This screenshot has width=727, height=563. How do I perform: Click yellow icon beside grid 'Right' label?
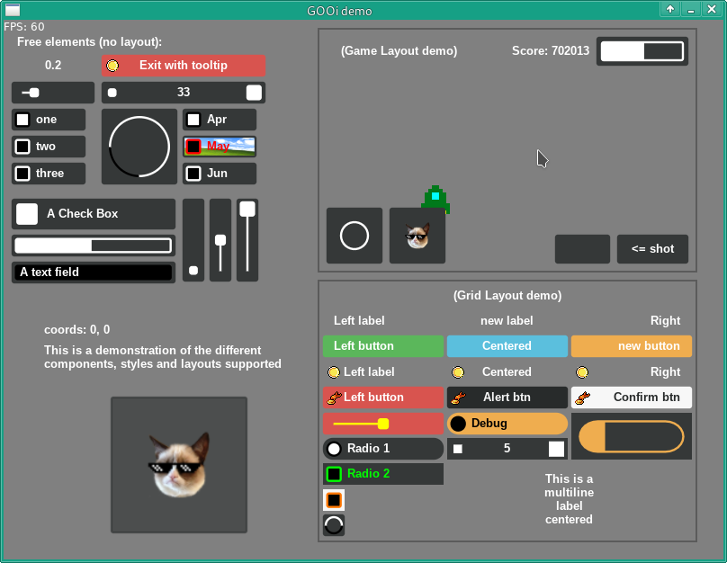pyautogui.click(x=582, y=372)
